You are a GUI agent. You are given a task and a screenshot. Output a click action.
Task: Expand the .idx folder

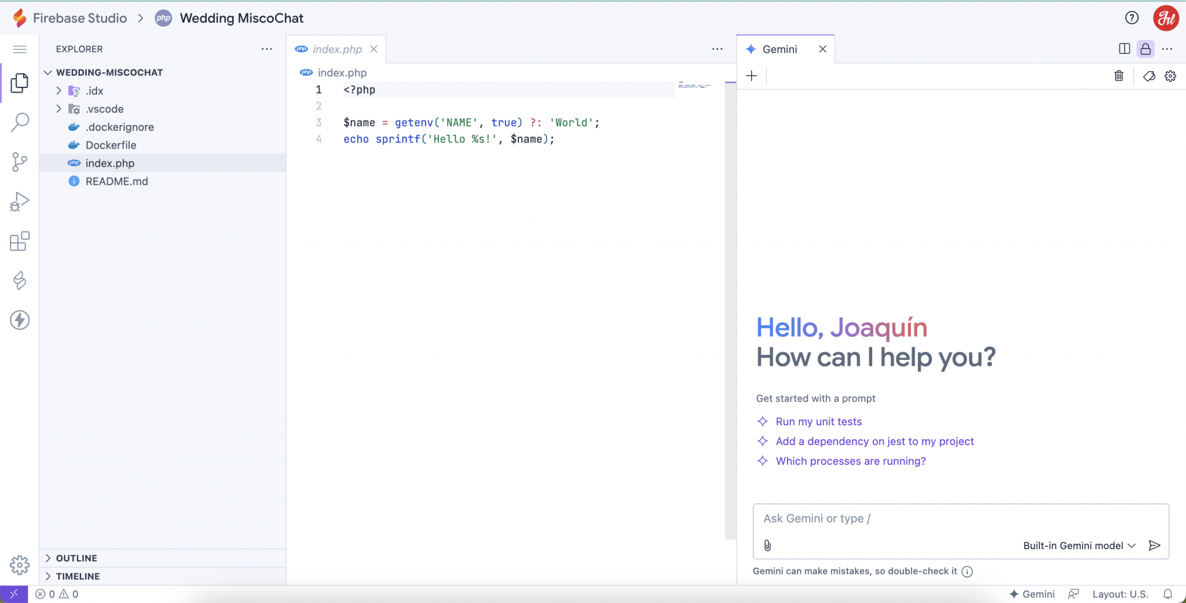58,90
